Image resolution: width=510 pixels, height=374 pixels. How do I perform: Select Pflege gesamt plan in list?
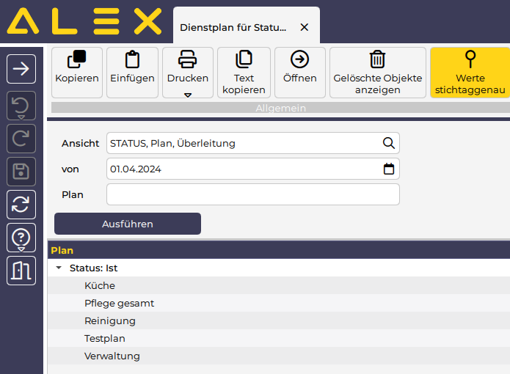(119, 303)
